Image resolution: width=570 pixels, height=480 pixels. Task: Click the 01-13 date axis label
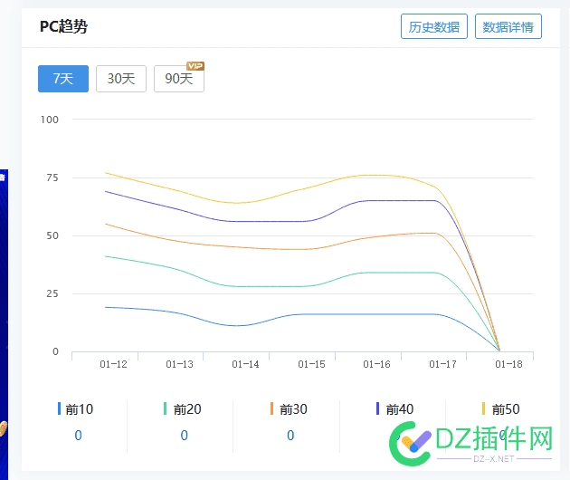(179, 364)
